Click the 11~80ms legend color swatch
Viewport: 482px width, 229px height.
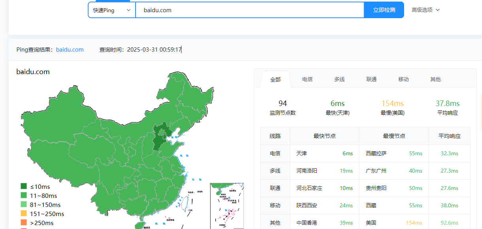coord(24,195)
